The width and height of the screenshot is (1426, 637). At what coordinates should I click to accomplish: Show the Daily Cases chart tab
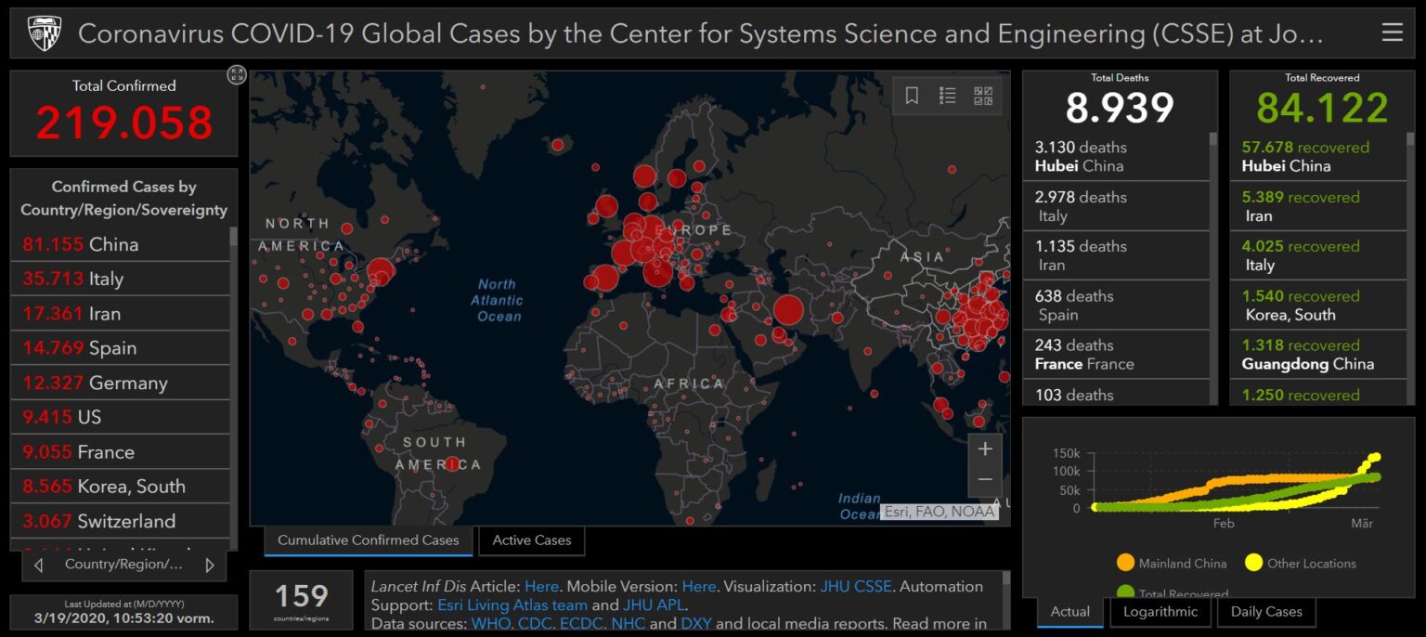click(x=1265, y=612)
